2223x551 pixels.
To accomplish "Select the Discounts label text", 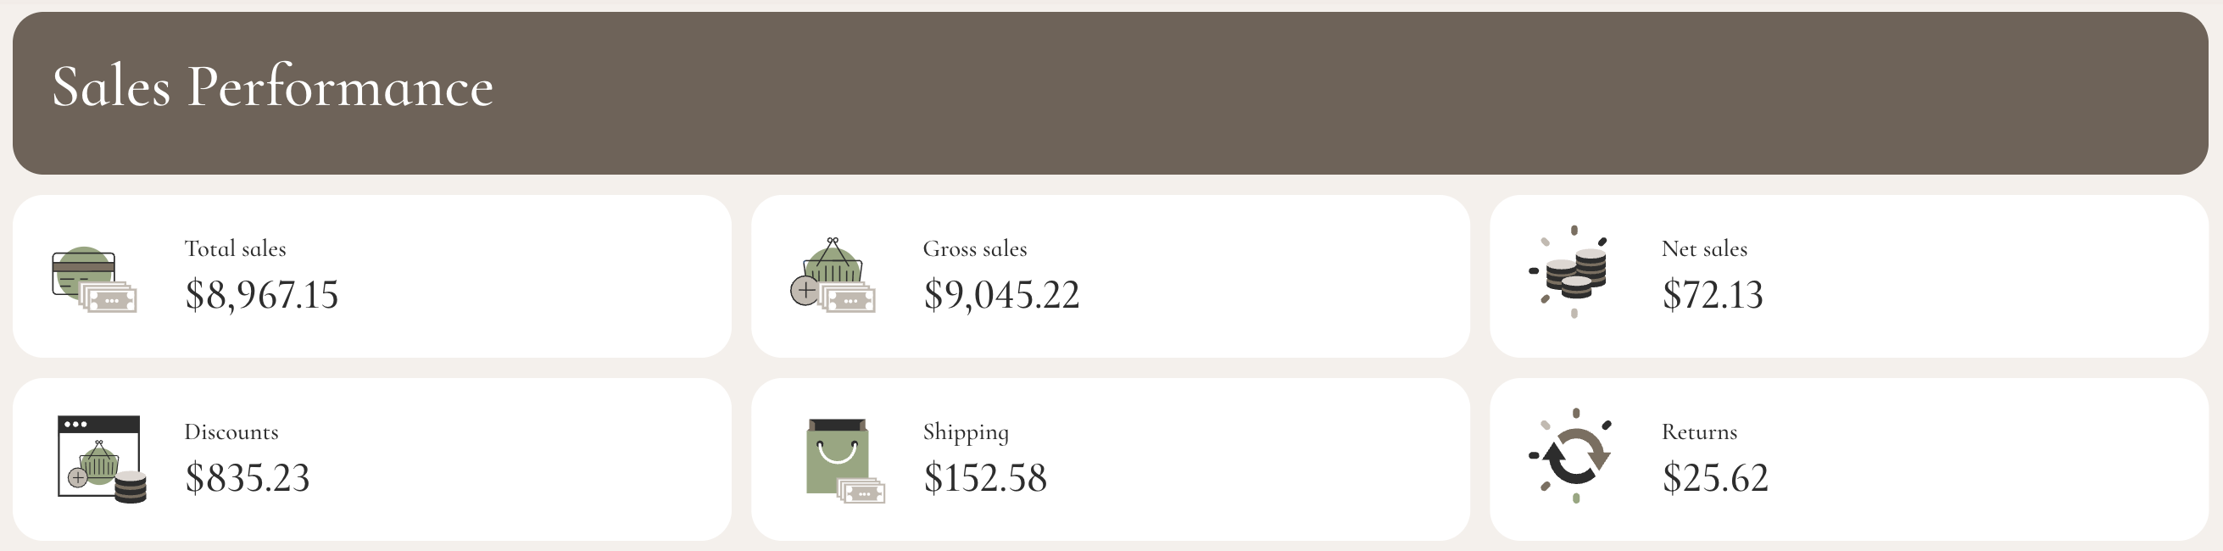I will click(x=231, y=431).
